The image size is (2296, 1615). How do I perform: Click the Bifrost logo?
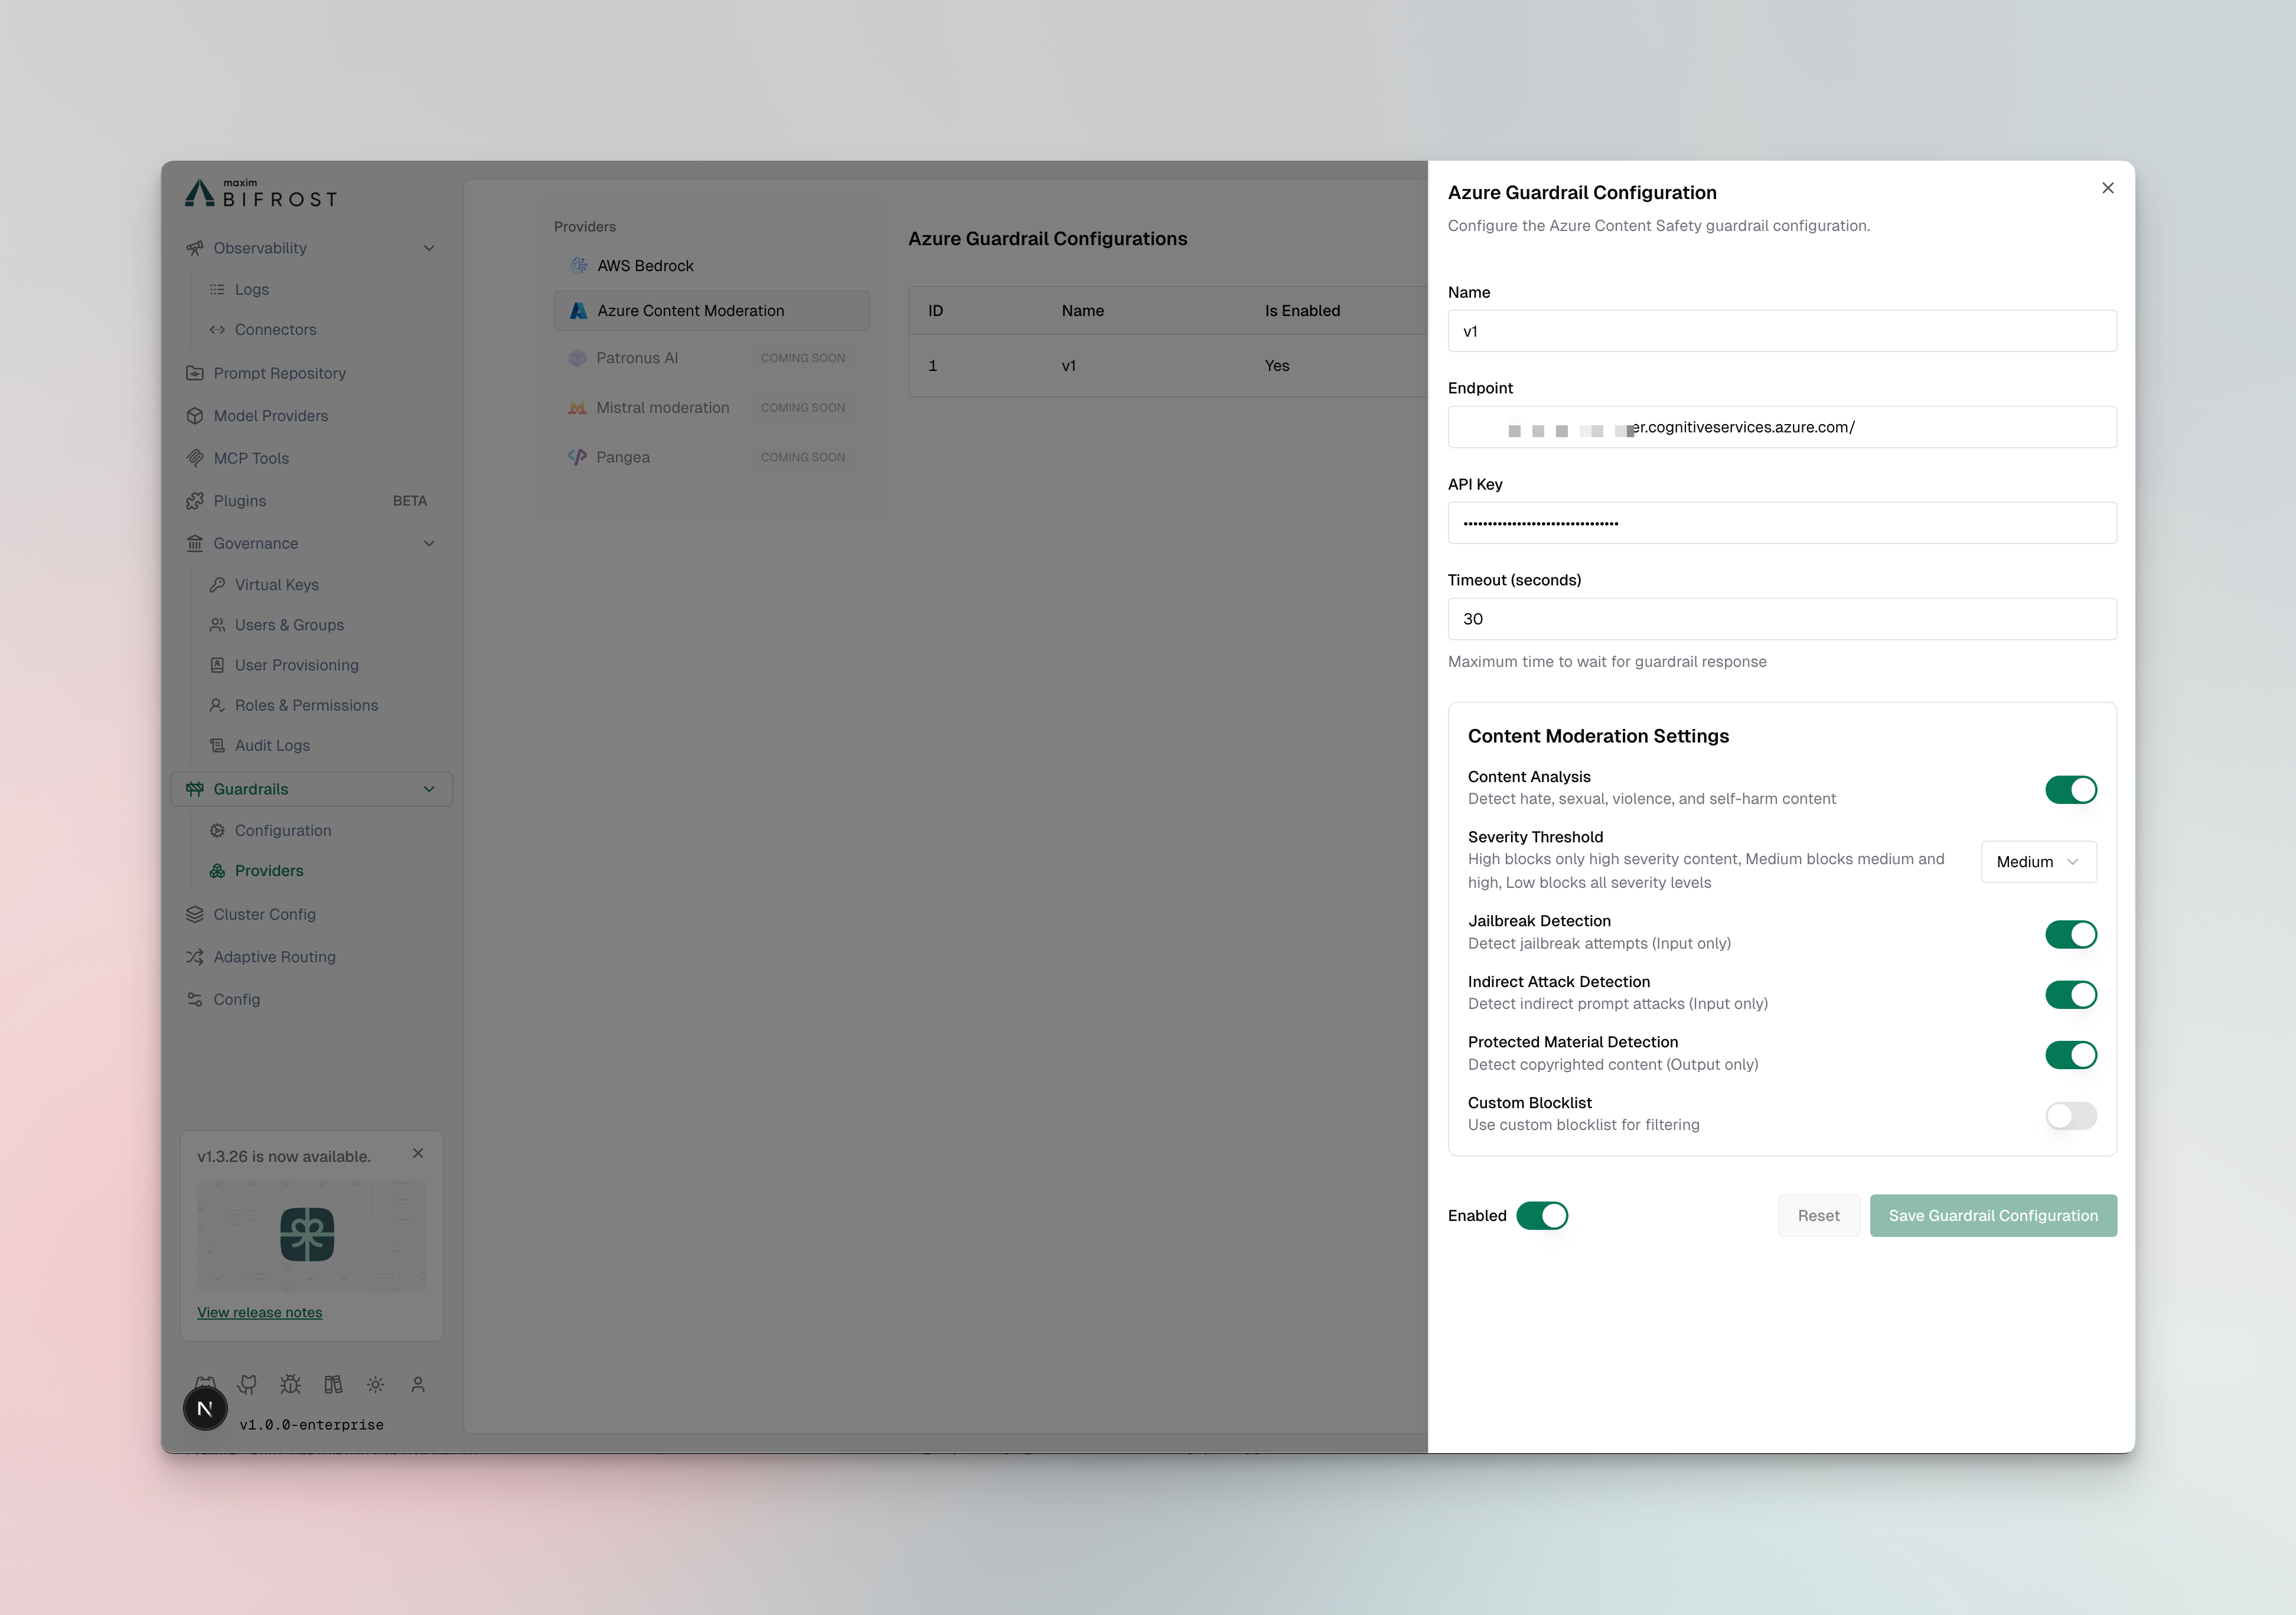[x=262, y=193]
